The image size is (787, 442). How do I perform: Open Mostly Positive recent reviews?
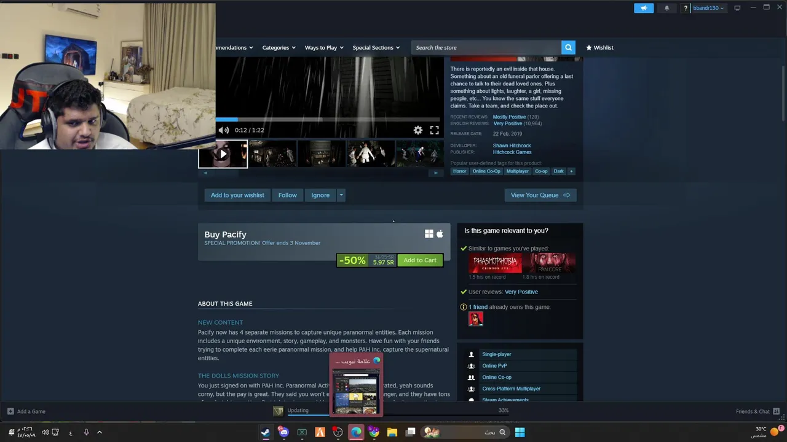pos(509,117)
